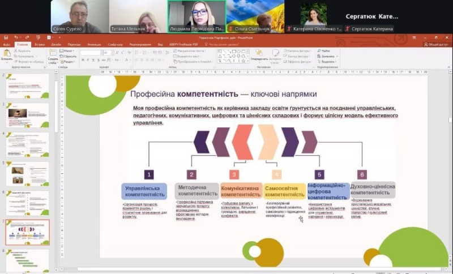The height and width of the screenshot is (274, 453).
Task: Expand the font size combo box
Action: coord(112,53)
